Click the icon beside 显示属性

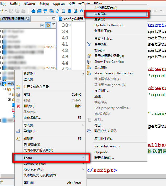coord(89,67)
